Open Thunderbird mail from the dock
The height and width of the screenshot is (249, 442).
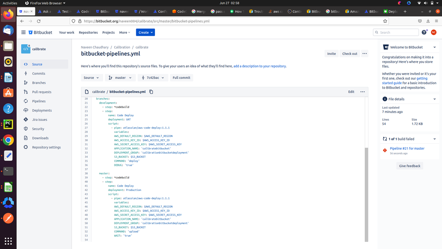(x=8, y=30)
